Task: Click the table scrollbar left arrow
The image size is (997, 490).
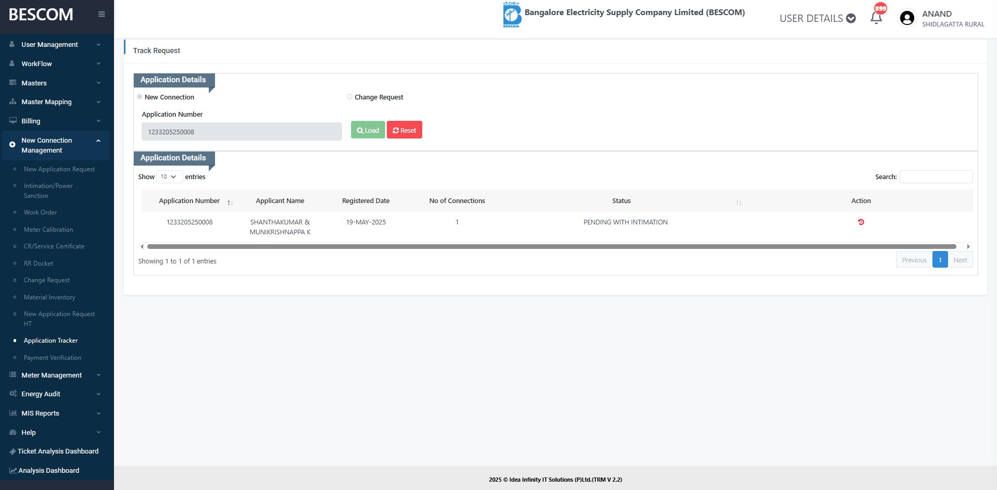Action: (142, 246)
